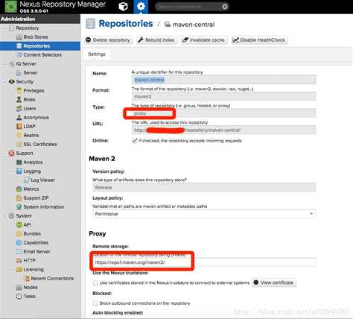353x319 pixels.
Task: Click the Format maven2 field
Action: point(223,96)
